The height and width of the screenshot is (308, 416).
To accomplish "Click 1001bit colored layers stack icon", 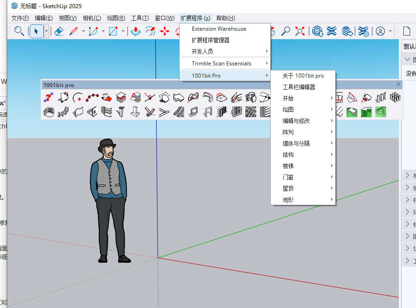I will click(x=135, y=97).
